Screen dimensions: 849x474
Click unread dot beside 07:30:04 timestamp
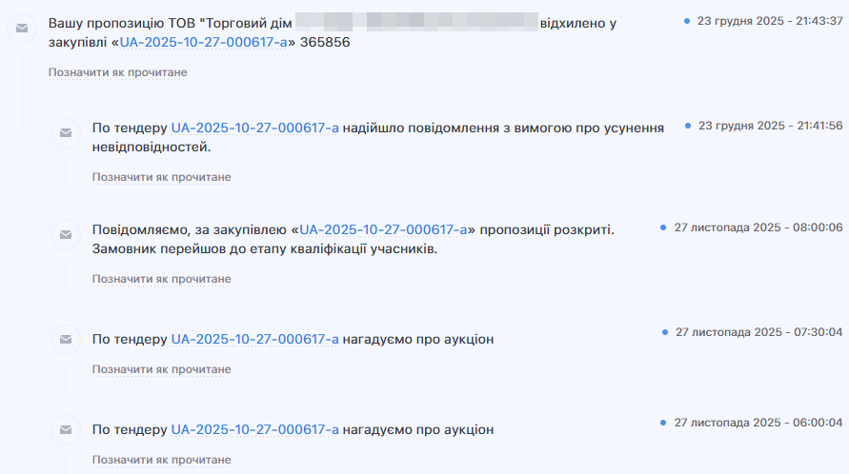(665, 332)
